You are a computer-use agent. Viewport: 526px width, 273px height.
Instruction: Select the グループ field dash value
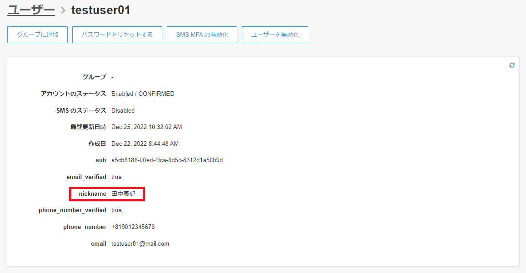pos(111,77)
